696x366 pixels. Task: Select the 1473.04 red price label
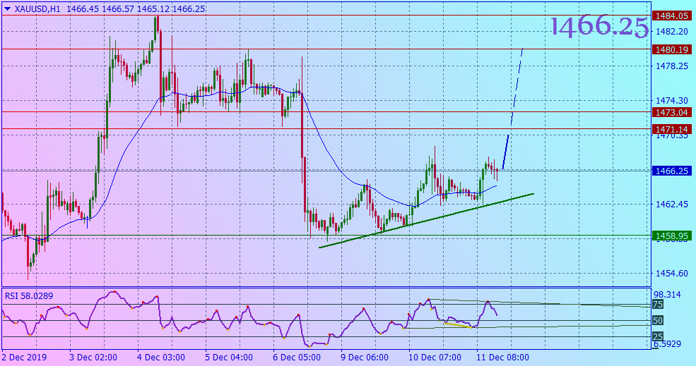click(x=671, y=113)
